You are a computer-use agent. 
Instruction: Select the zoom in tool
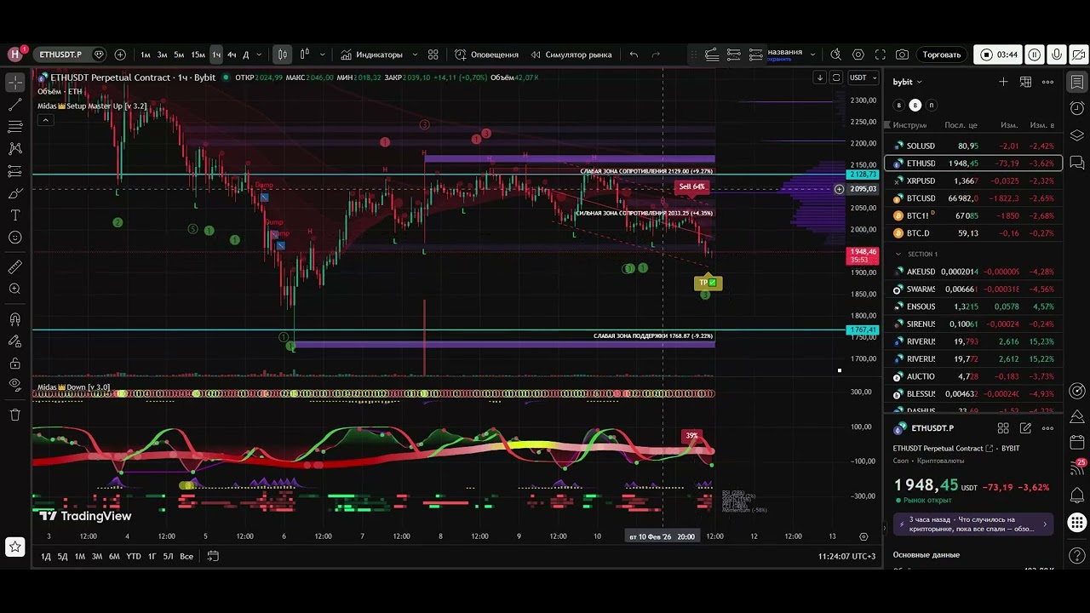15,289
